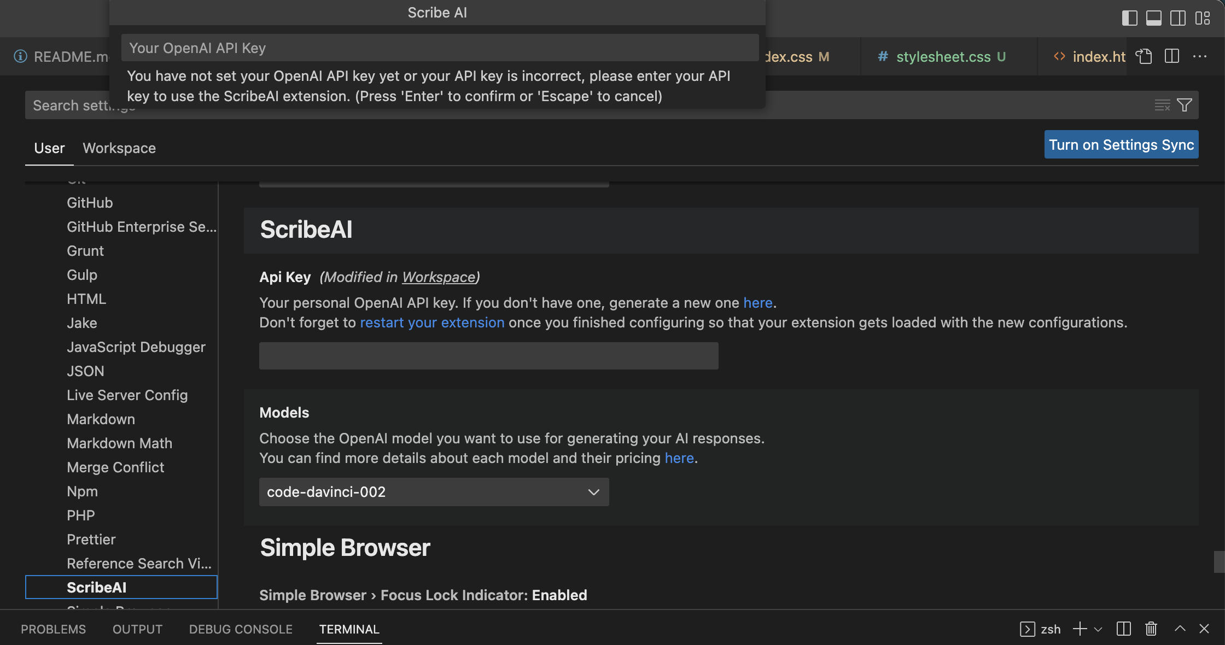
Task: Click restart your extension link
Action: pyautogui.click(x=432, y=322)
